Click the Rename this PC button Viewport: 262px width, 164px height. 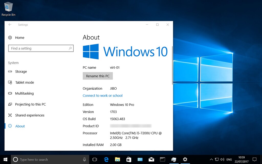98,76
